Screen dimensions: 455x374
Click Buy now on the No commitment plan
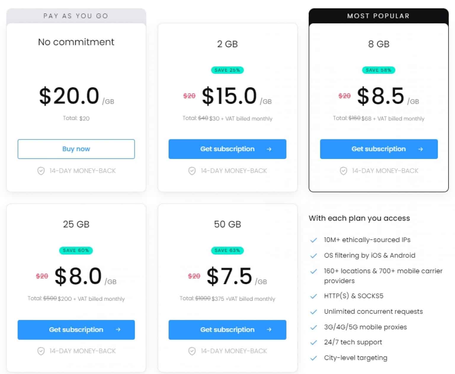click(x=76, y=149)
